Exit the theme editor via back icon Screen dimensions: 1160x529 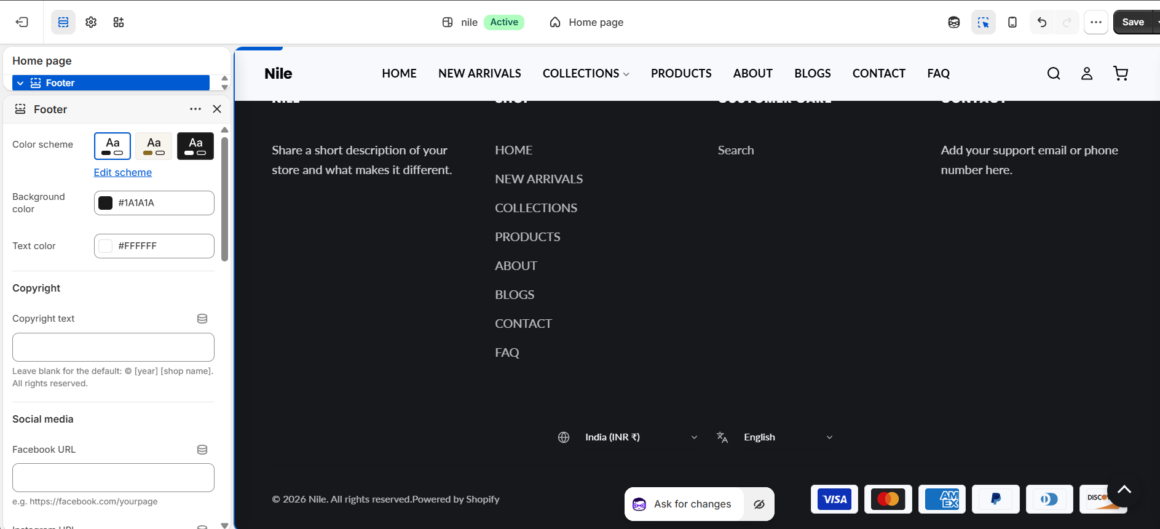[x=22, y=22]
